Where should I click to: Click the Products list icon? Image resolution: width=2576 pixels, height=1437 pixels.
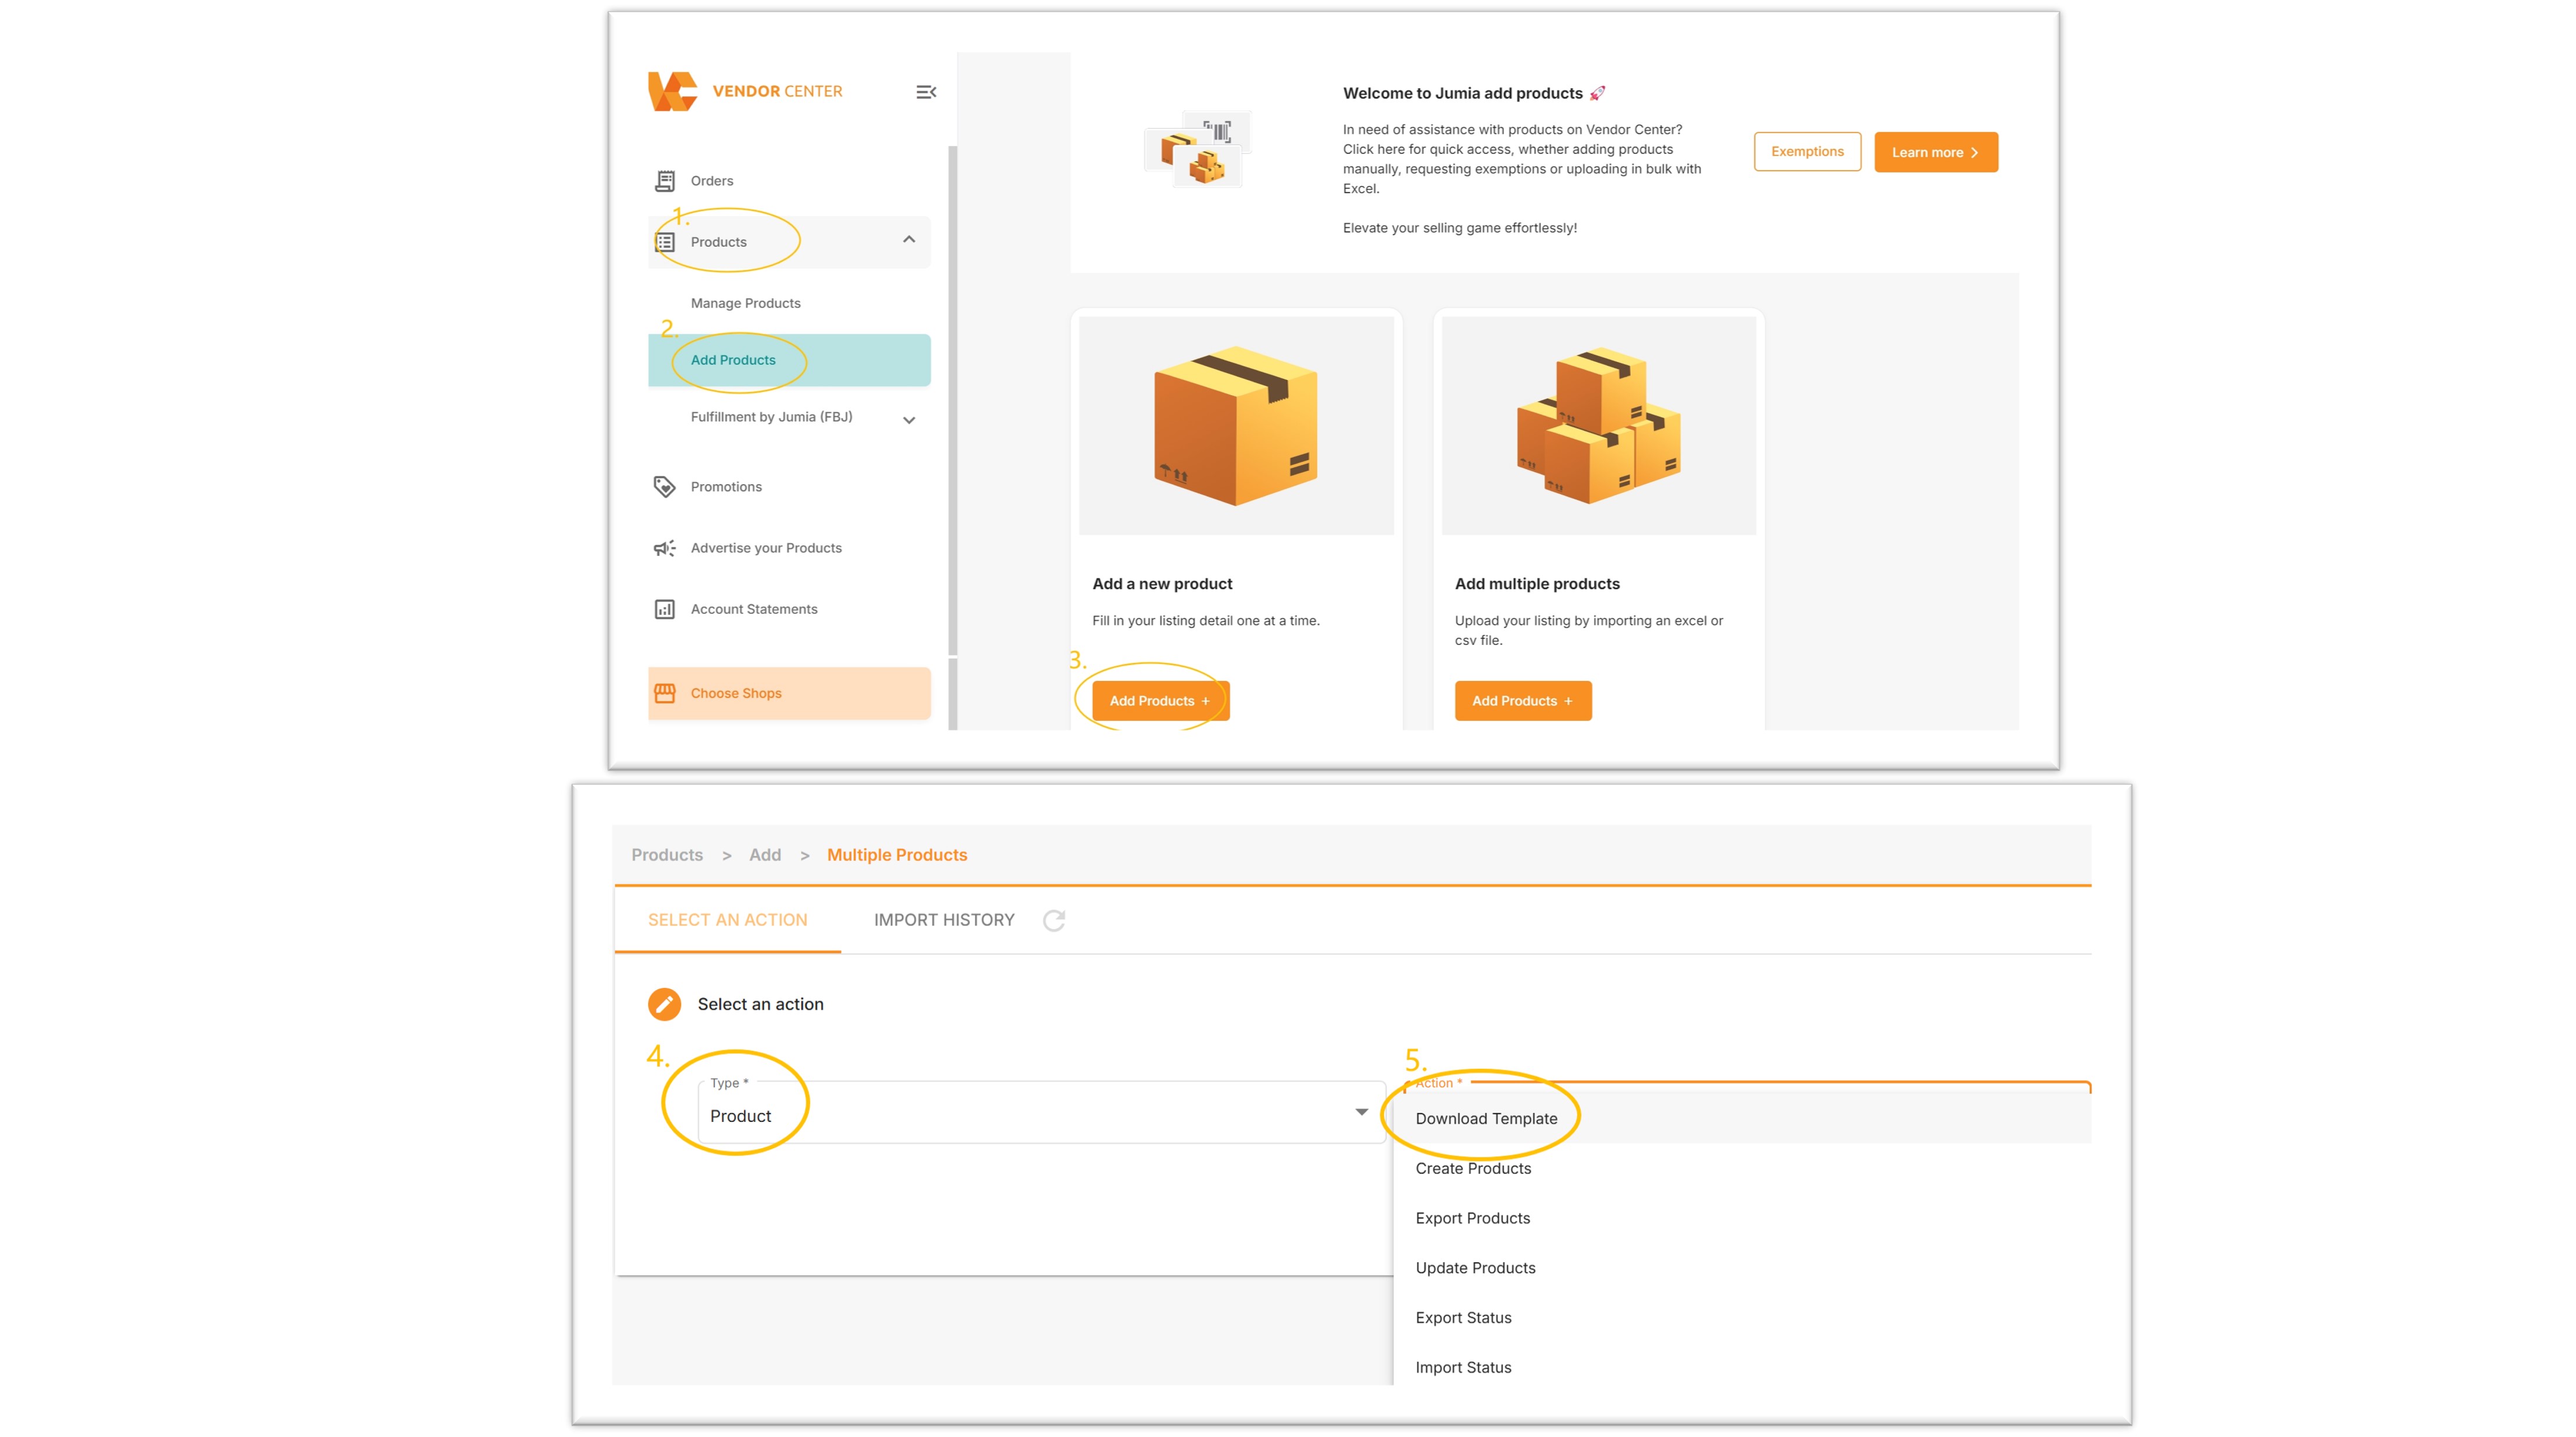(x=664, y=242)
